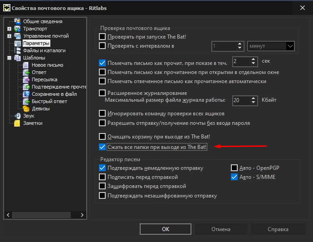Screen dimensions: 313x242
Task: Click the Транспорт envelope icon
Action: (17, 29)
